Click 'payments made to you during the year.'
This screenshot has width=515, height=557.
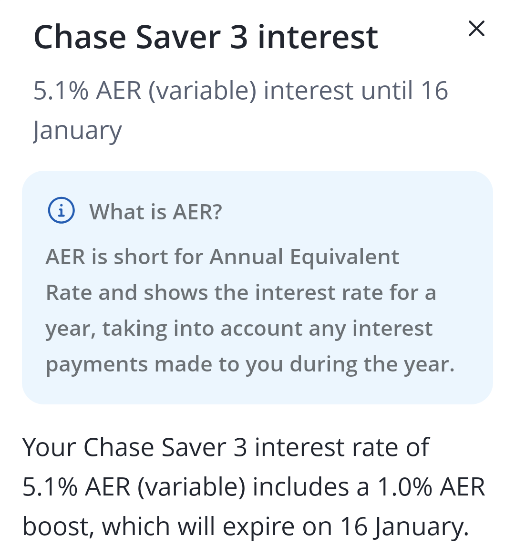(250, 365)
